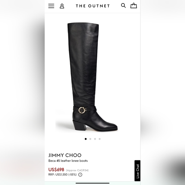Click the US$698 sale price

[x=56, y=170]
